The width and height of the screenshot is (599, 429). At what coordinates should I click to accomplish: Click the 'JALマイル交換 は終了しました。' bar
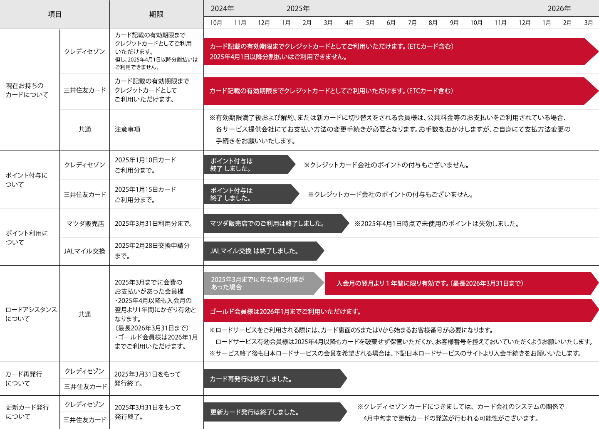264,251
